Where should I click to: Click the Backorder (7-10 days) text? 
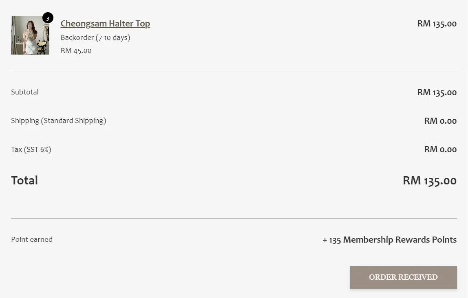click(x=95, y=37)
